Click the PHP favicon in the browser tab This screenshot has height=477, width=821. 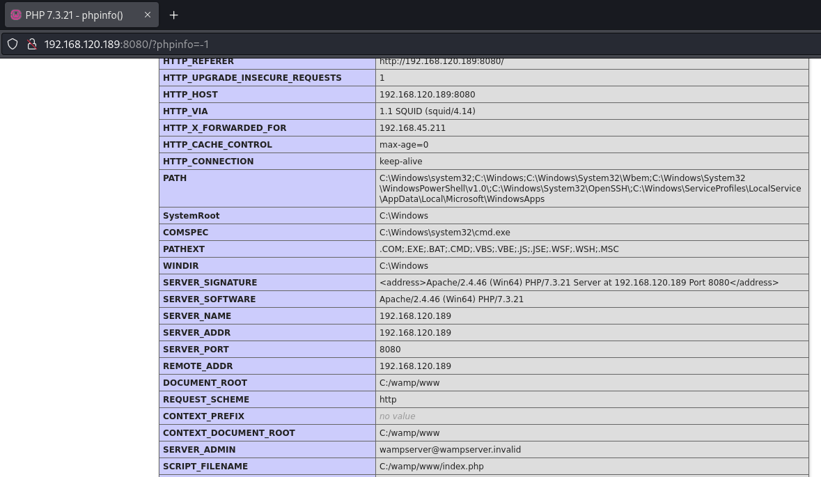coord(16,15)
